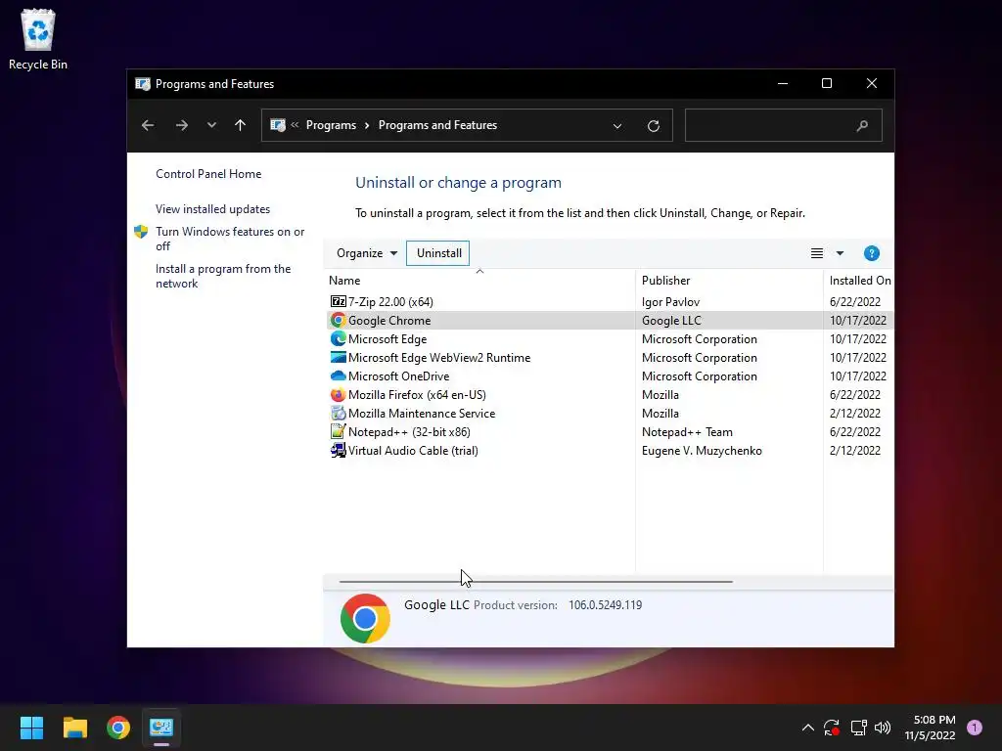The width and height of the screenshot is (1002, 751).
Task: Go up one level with up arrow
Action: (241, 125)
